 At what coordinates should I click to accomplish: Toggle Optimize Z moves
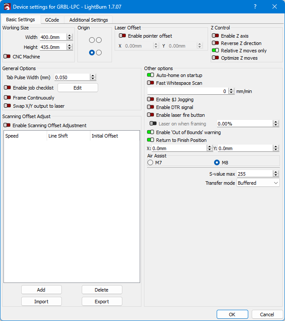215,58
